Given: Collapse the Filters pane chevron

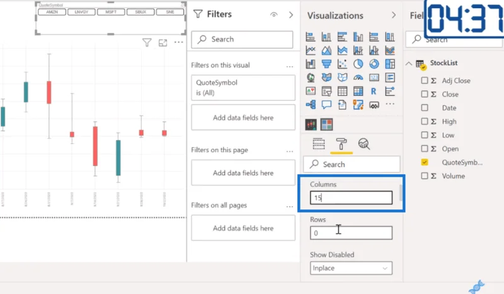Looking at the screenshot, I should click(291, 15).
